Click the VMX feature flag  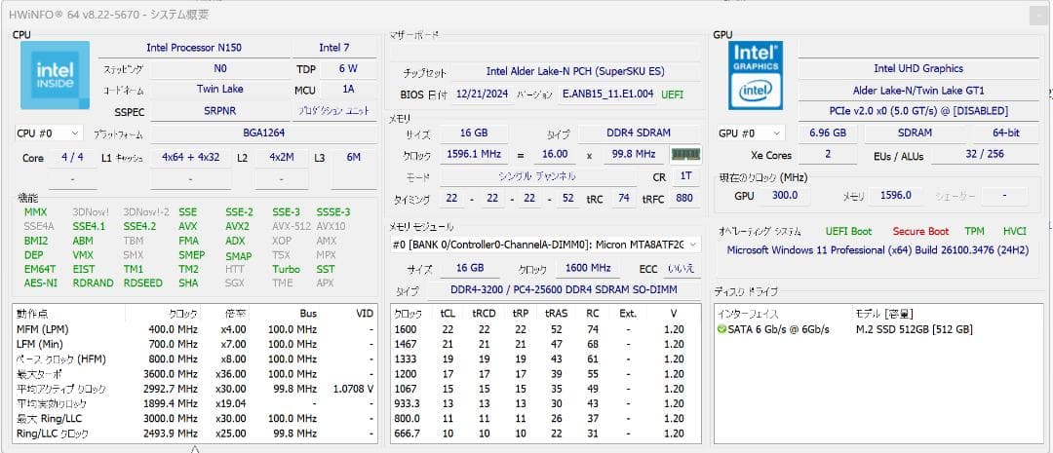(x=83, y=255)
